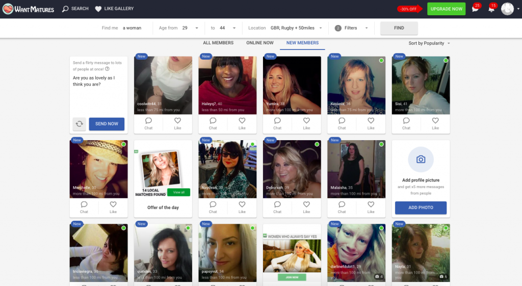Click the FIND button
522x286 pixels.
[399, 28]
